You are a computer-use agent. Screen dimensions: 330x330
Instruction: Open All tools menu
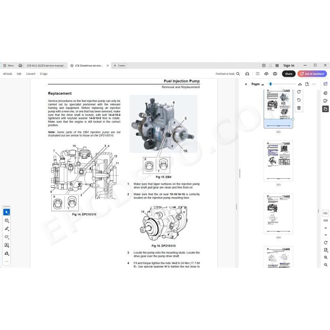pos(8,74)
